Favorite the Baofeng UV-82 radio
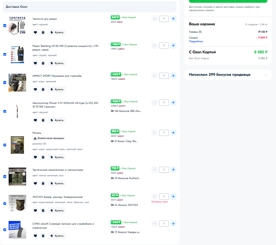The width and height of the screenshot is (276, 245). coord(35,63)
